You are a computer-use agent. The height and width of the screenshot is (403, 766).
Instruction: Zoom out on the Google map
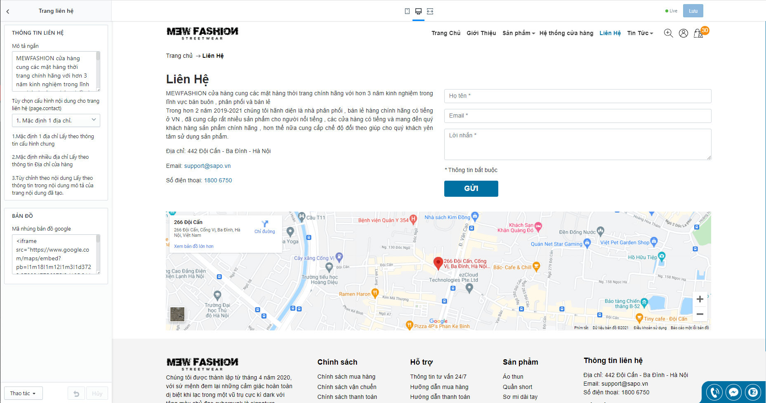[x=700, y=314]
